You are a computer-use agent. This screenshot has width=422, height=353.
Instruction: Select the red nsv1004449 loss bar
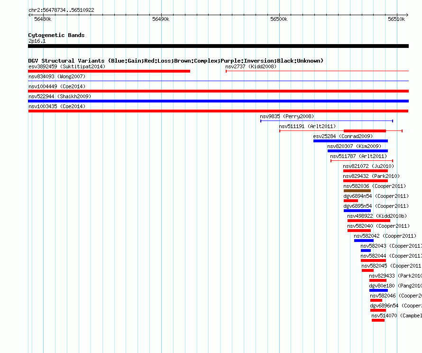click(218, 91)
